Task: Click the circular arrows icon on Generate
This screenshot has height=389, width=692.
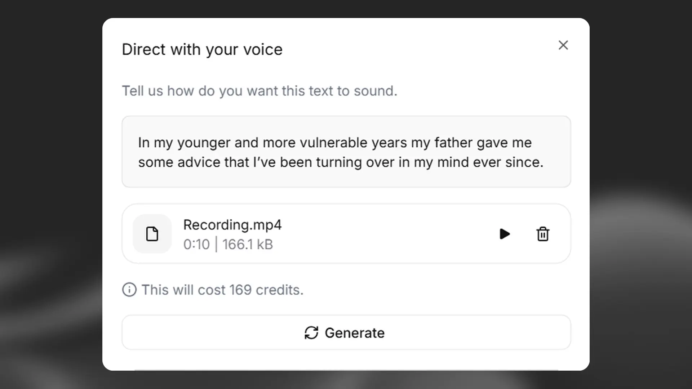Action: (x=311, y=333)
